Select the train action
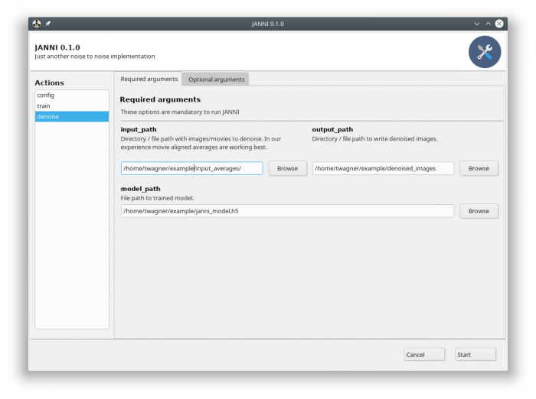 (x=72, y=105)
